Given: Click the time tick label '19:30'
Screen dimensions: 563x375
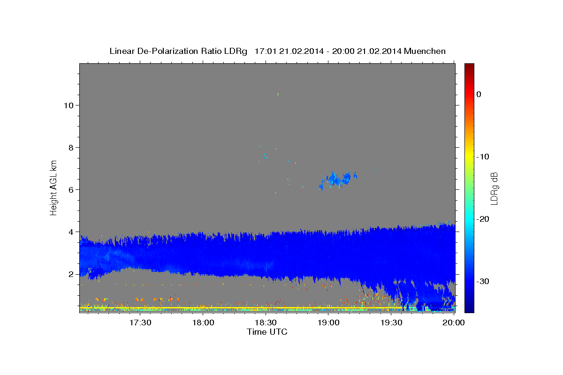Looking at the screenshot, I should 391,322.
